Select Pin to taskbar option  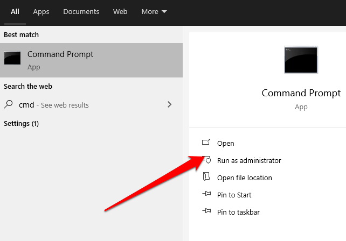click(x=238, y=212)
